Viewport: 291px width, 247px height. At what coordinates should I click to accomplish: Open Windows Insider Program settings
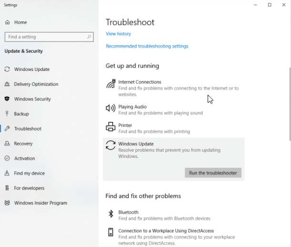point(40,203)
